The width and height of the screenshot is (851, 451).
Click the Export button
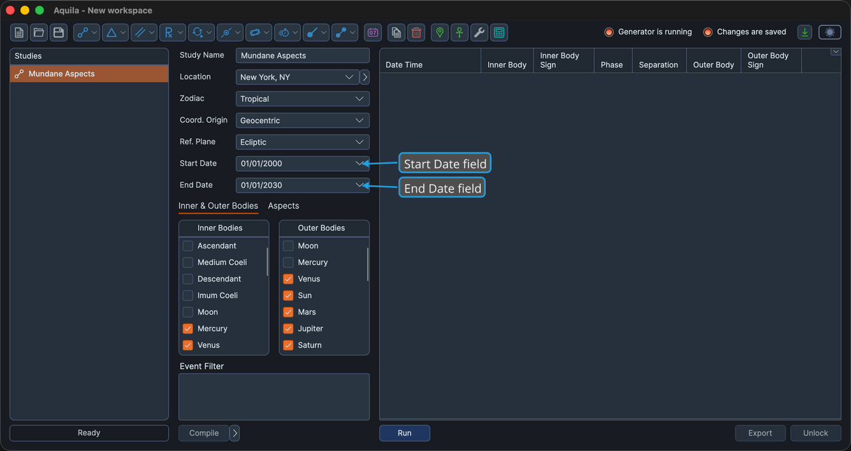(x=760, y=433)
